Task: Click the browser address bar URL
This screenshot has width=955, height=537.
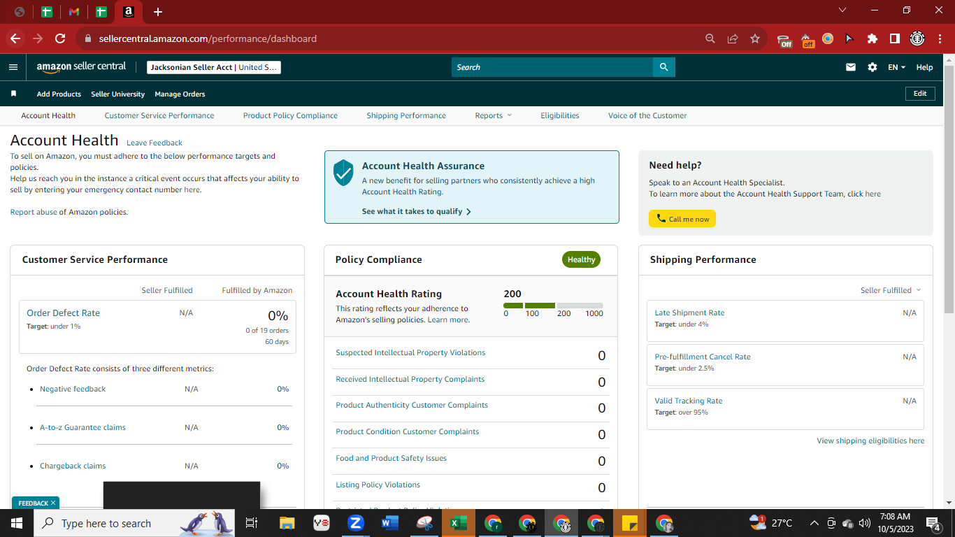Action: 208,38
